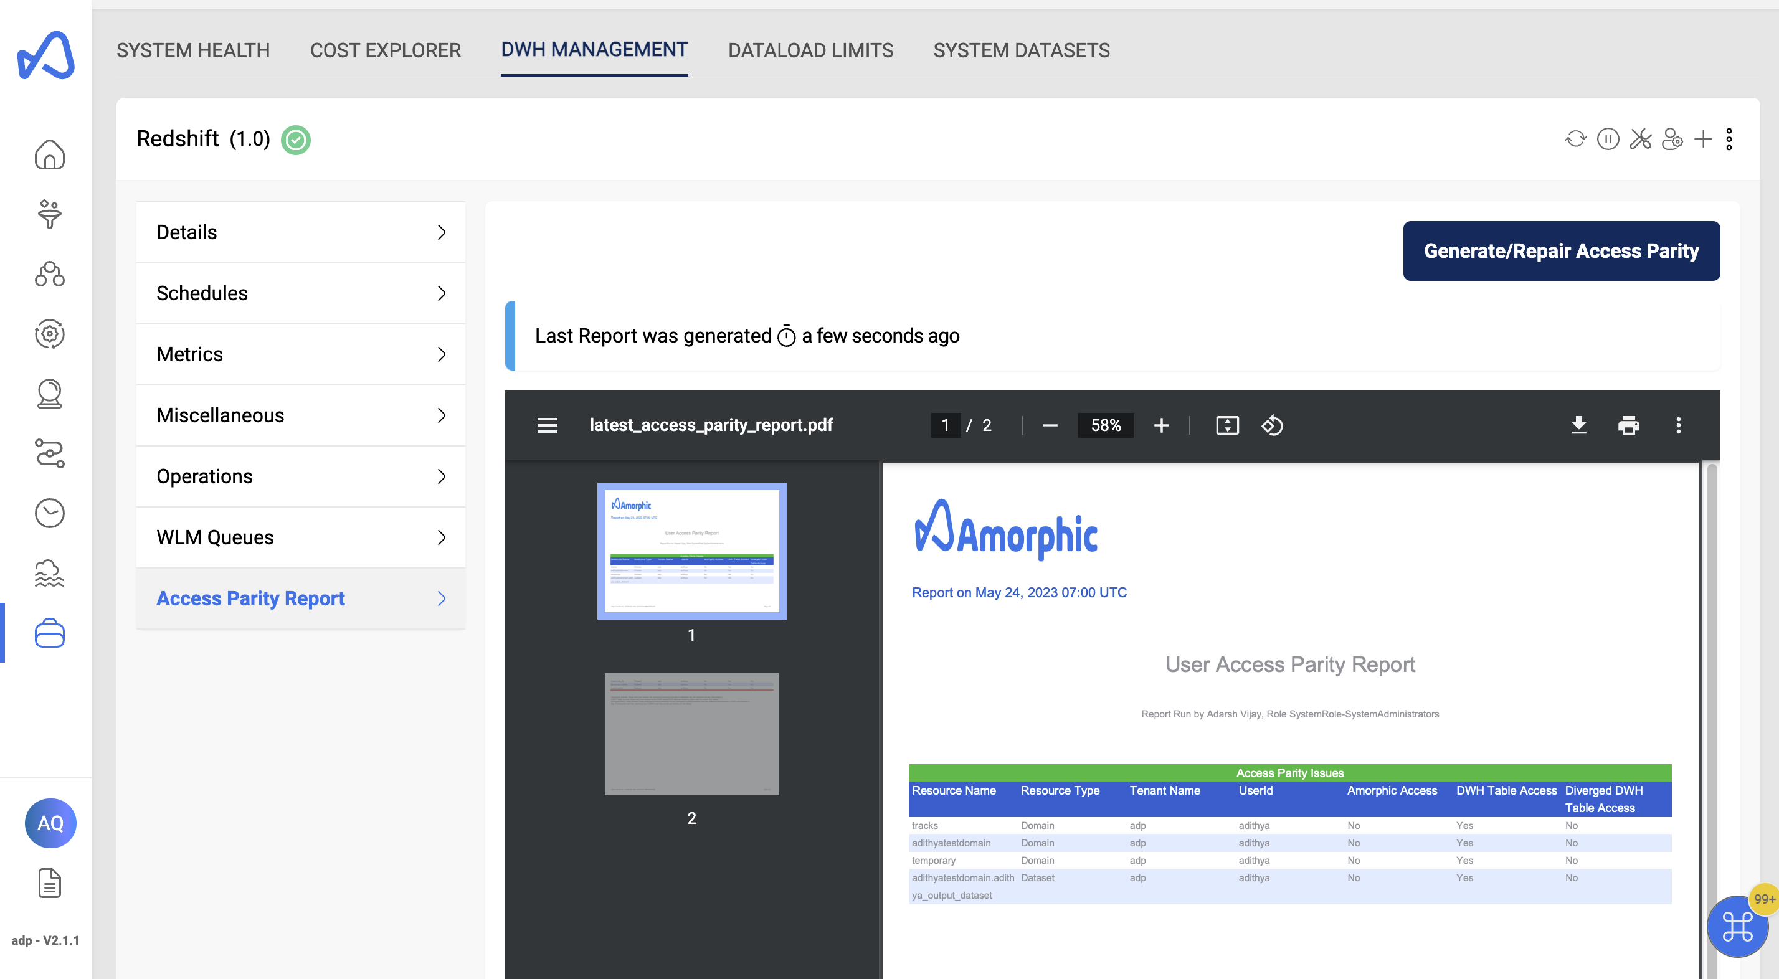
Task: Click Generate/Repair Access Parity button
Action: point(1561,250)
